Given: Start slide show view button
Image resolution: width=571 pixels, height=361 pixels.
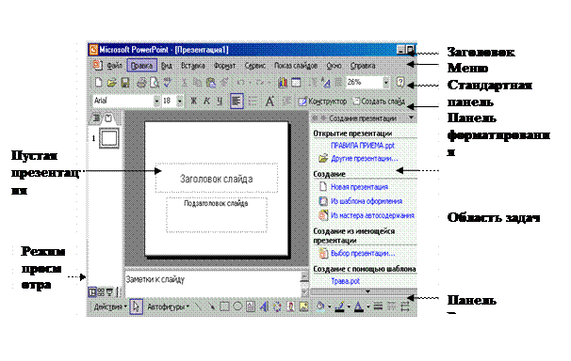Looking at the screenshot, I should [109, 292].
